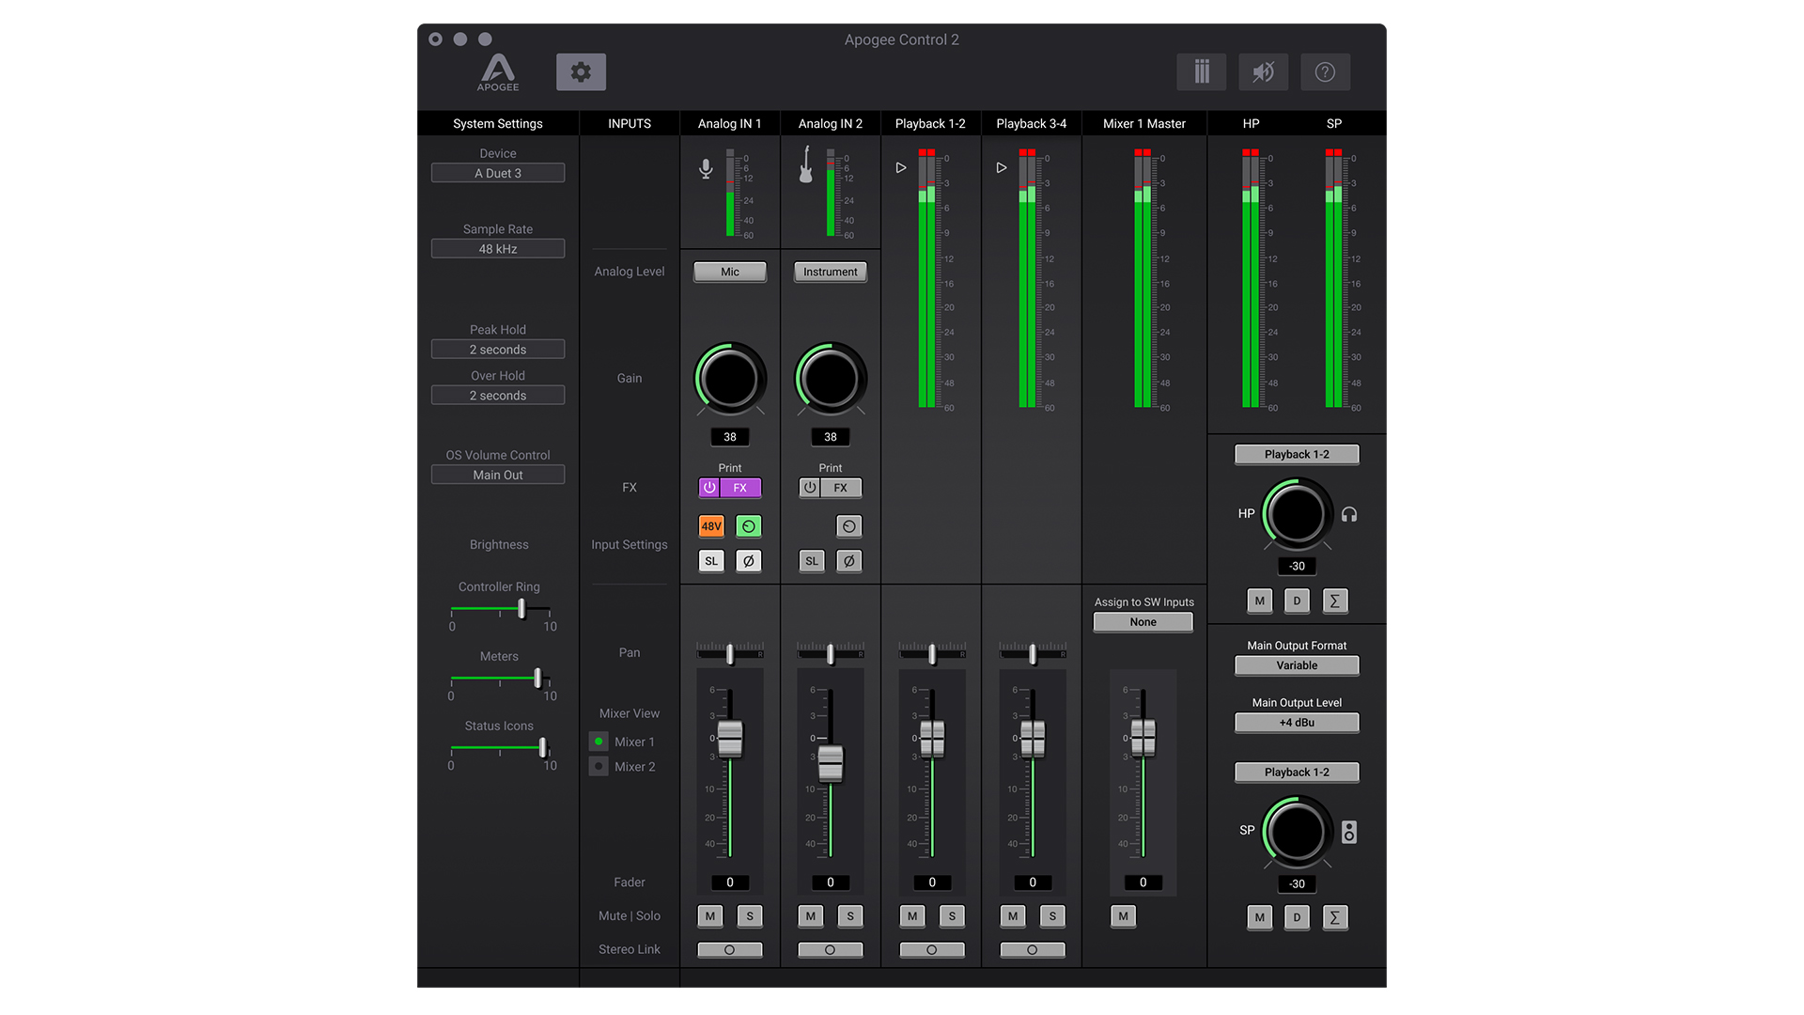The height and width of the screenshot is (1015, 1804).
Task: Click the FX button on Analog IN 2
Action: click(x=841, y=488)
